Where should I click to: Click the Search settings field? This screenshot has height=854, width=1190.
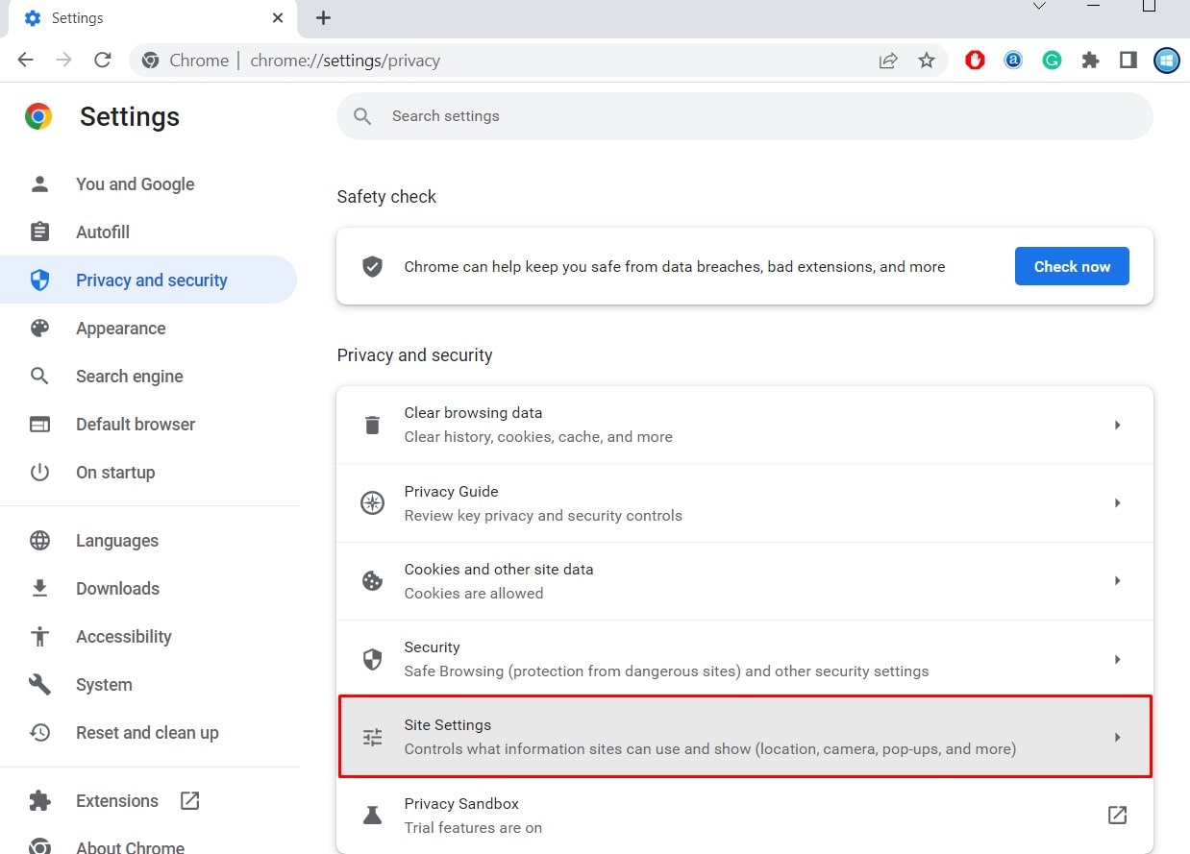click(744, 116)
